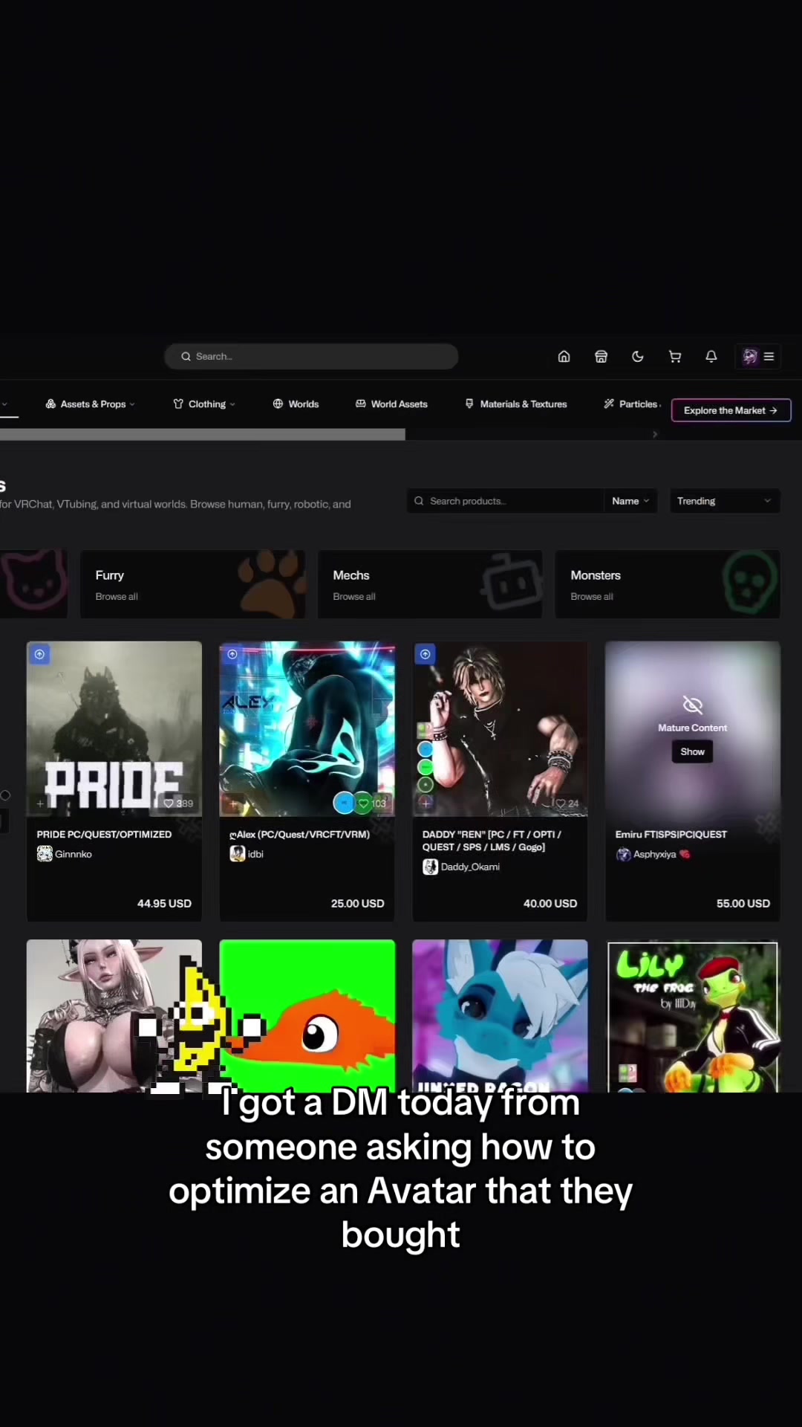This screenshot has height=1427, width=802.
Task: Open the hamburger menu icon
Action: point(769,357)
